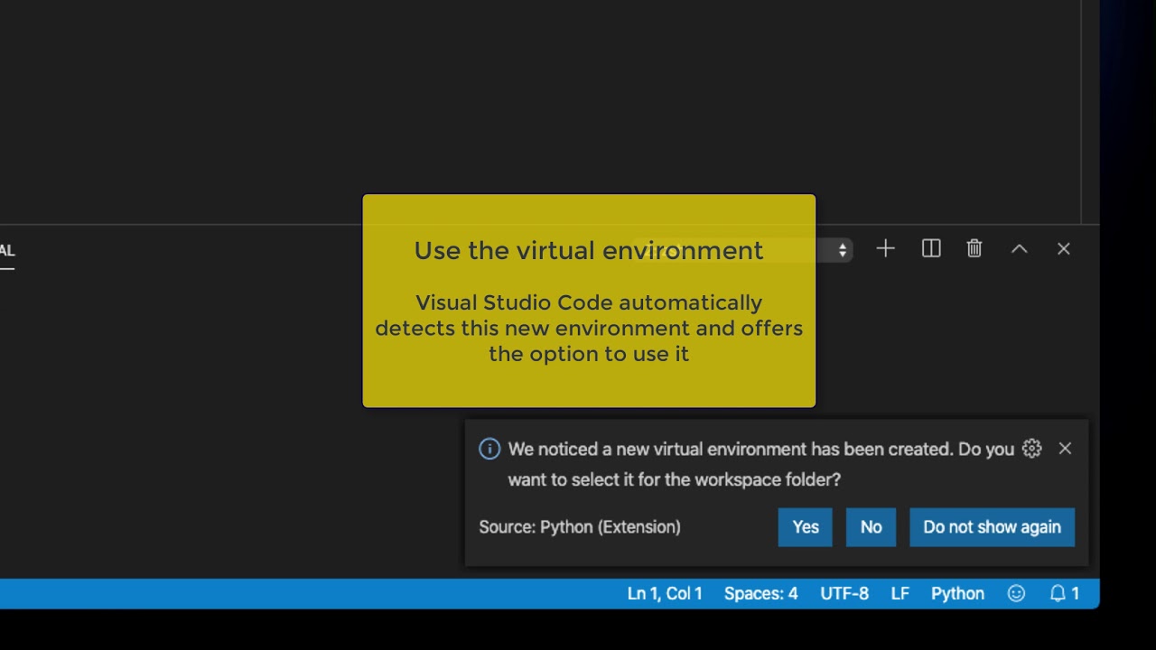Switch the LF end-of-line sequence
Image resolution: width=1156 pixels, height=650 pixels.
[900, 594]
